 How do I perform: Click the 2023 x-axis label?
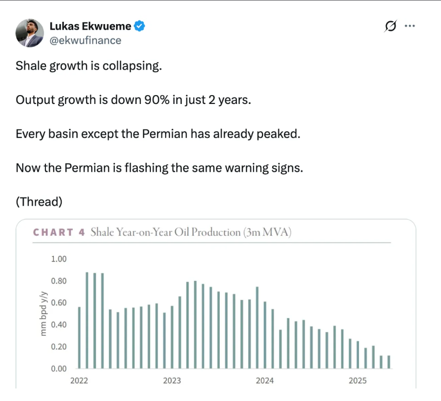point(172,381)
